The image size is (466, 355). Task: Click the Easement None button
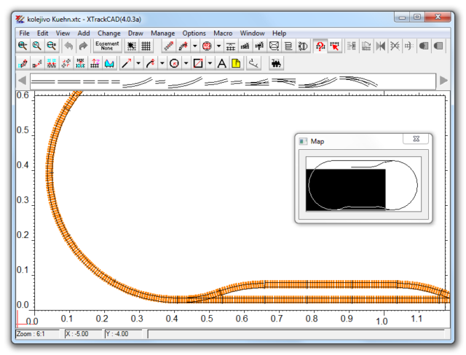click(x=106, y=46)
